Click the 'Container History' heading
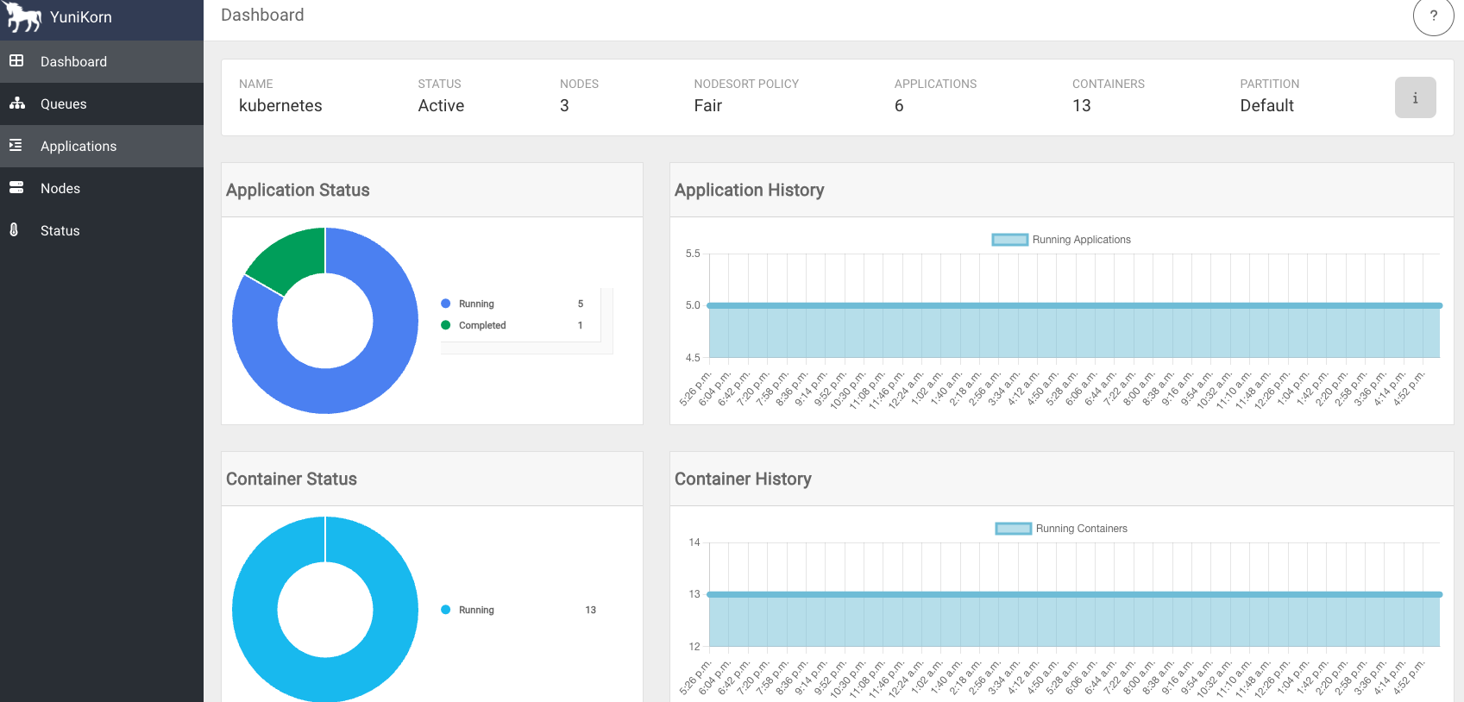Viewport: 1464px width, 702px height. (743, 479)
